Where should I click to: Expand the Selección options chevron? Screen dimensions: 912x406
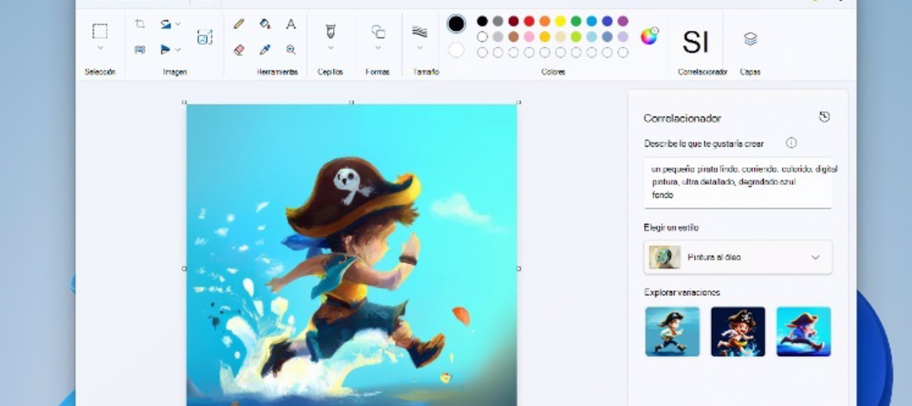[100, 49]
